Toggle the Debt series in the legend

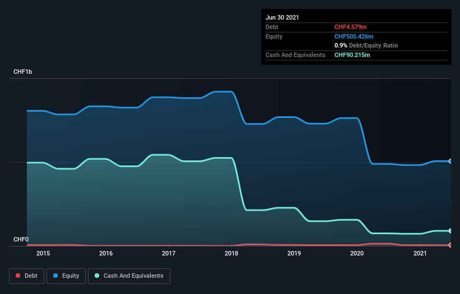26,276
